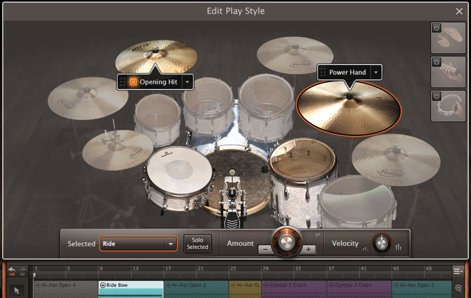The width and height of the screenshot is (471, 298).
Task: Select the Cymbal 3 Crash block at bar 37
Action: click(x=360, y=289)
